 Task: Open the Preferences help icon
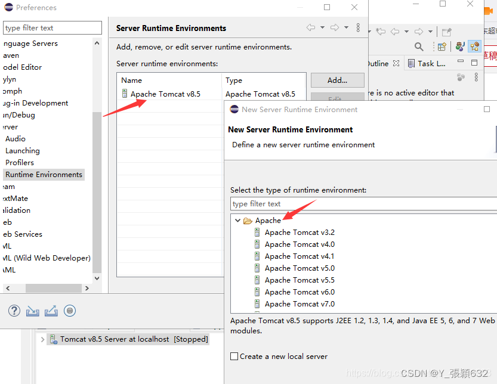pyautogui.click(x=14, y=311)
